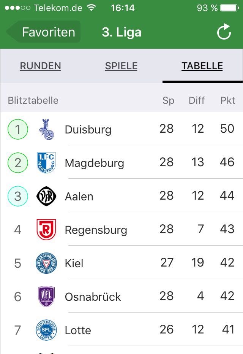Switch to the SPIELE tab
The width and height of the screenshot is (243, 354).
(x=121, y=66)
